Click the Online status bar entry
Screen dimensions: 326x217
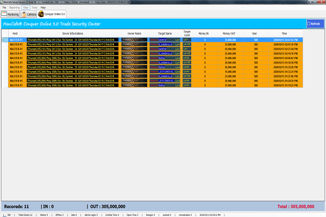pyautogui.click(x=44, y=215)
